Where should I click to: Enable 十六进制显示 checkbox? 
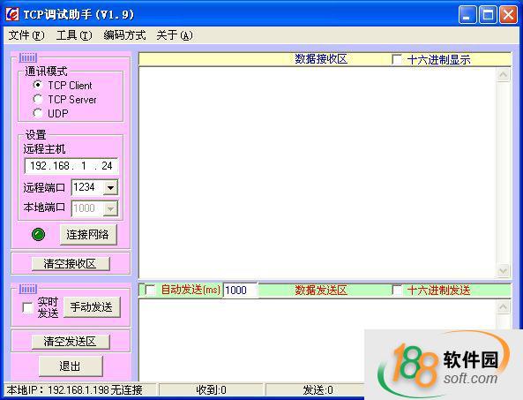(x=397, y=59)
